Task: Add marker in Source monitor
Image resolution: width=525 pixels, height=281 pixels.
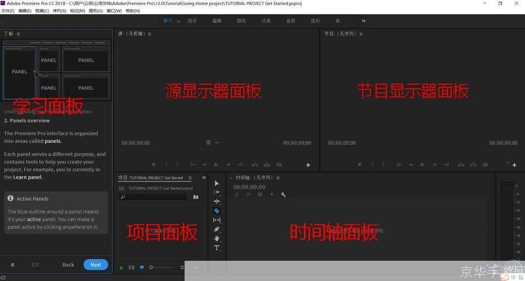Action: (154, 165)
